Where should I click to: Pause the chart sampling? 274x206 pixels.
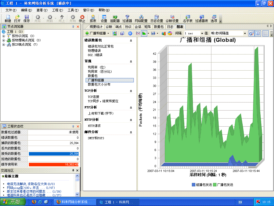pyautogui.click(x=130, y=33)
